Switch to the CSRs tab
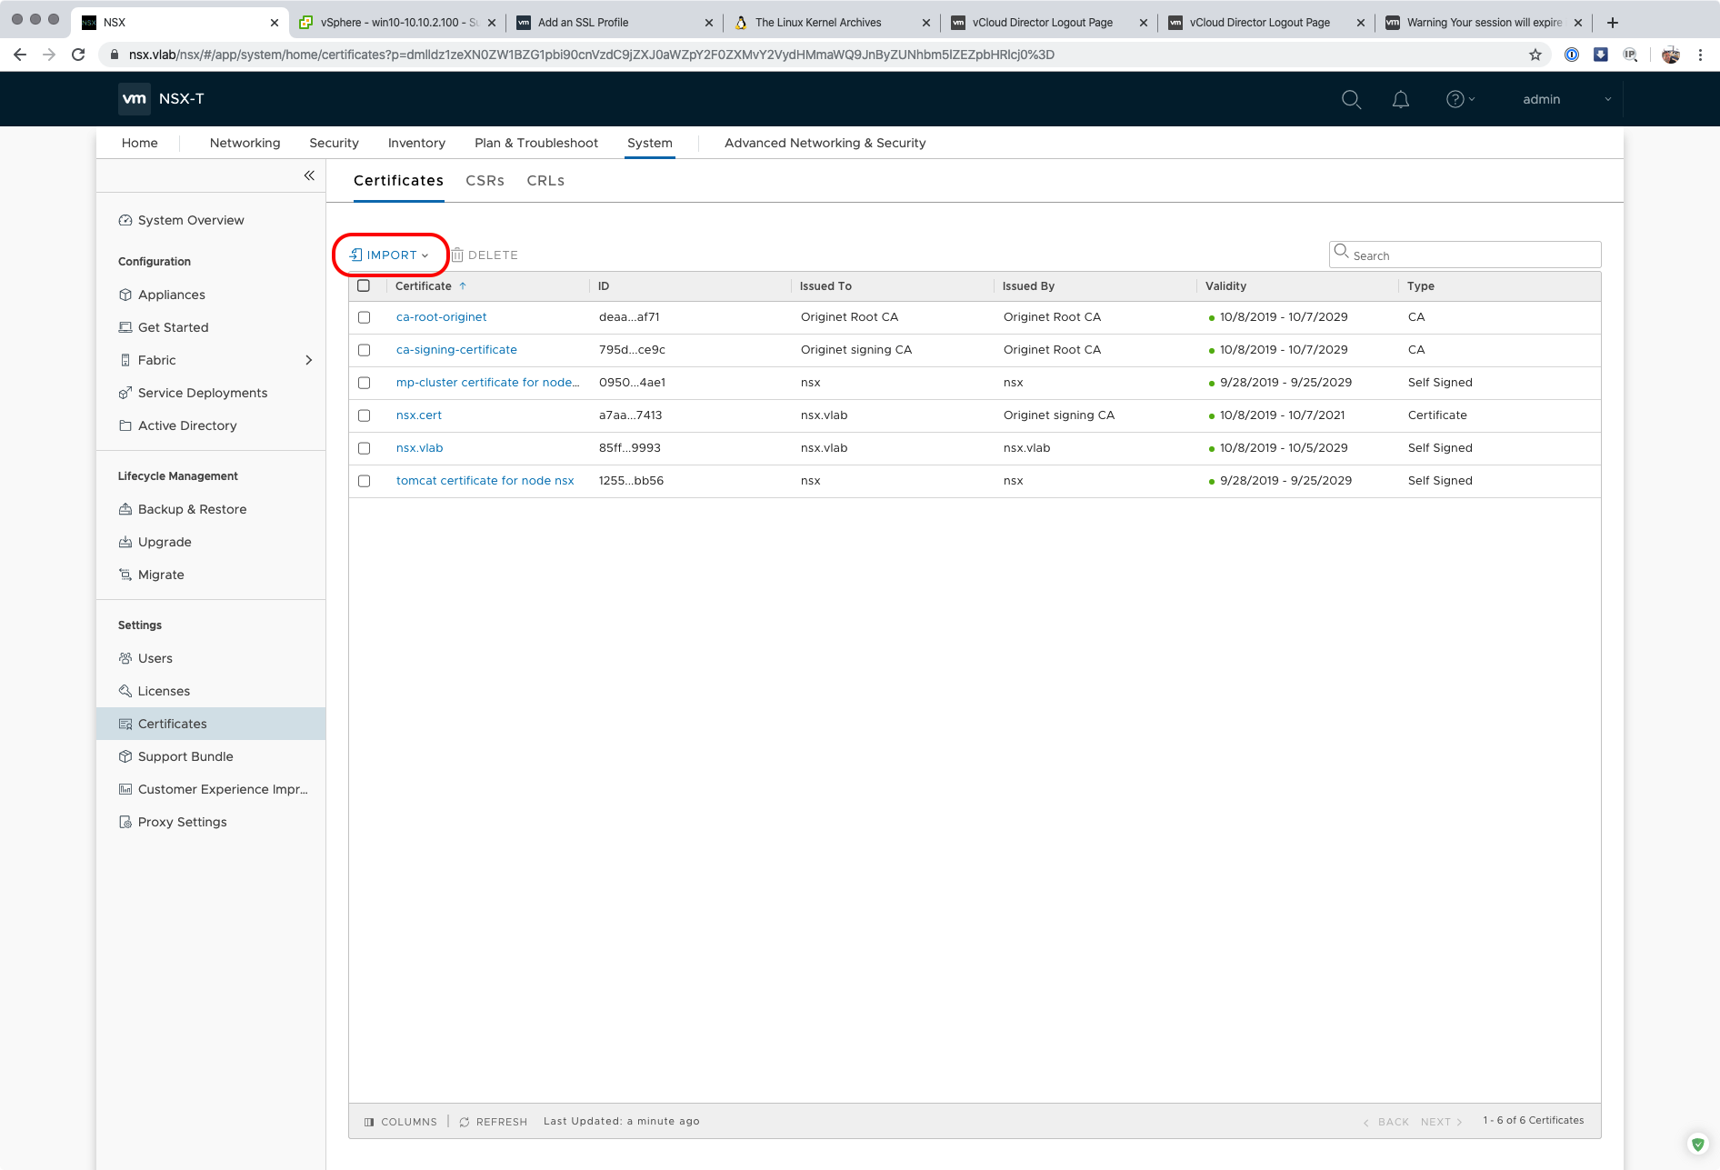Screen dimensions: 1720x1170 pos(485,181)
